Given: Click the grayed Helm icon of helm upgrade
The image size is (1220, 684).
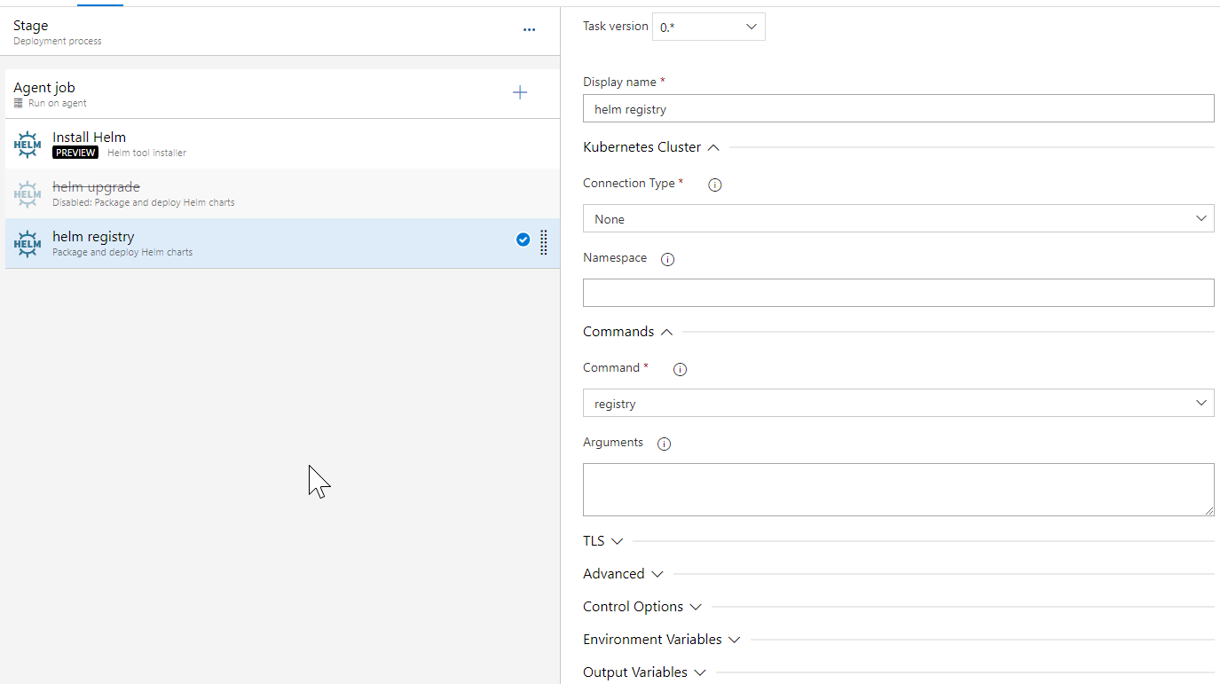Looking at the screenshot, I should [28, 193].
